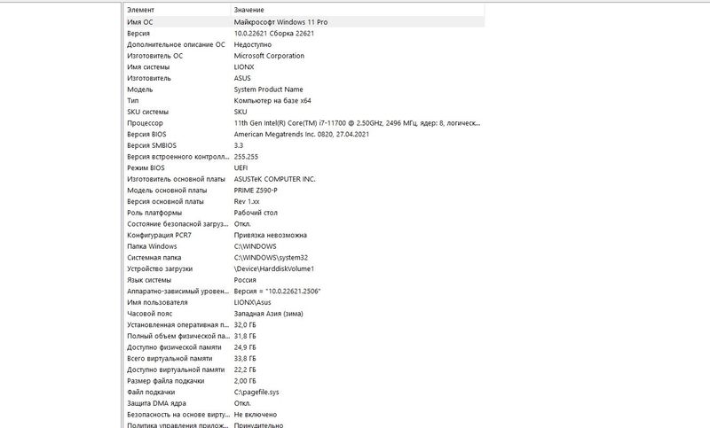Select value "Недоступно"
Viewport: 710px width, 428px height.
coord(253,44)
